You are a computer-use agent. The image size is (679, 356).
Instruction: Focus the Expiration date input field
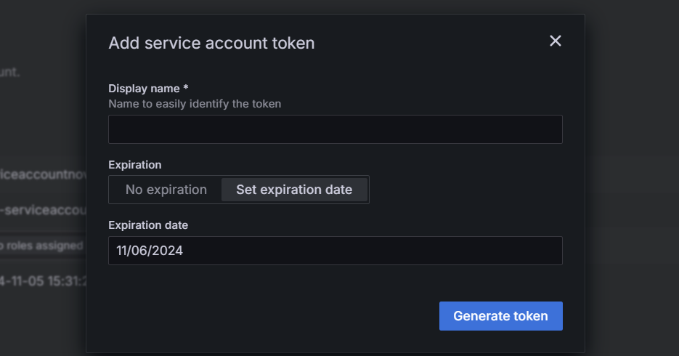point(335,251)
